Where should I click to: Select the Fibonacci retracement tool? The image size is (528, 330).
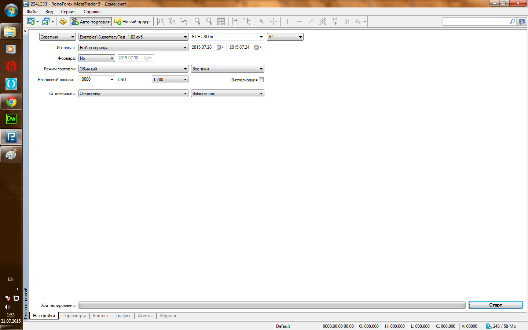334,22
